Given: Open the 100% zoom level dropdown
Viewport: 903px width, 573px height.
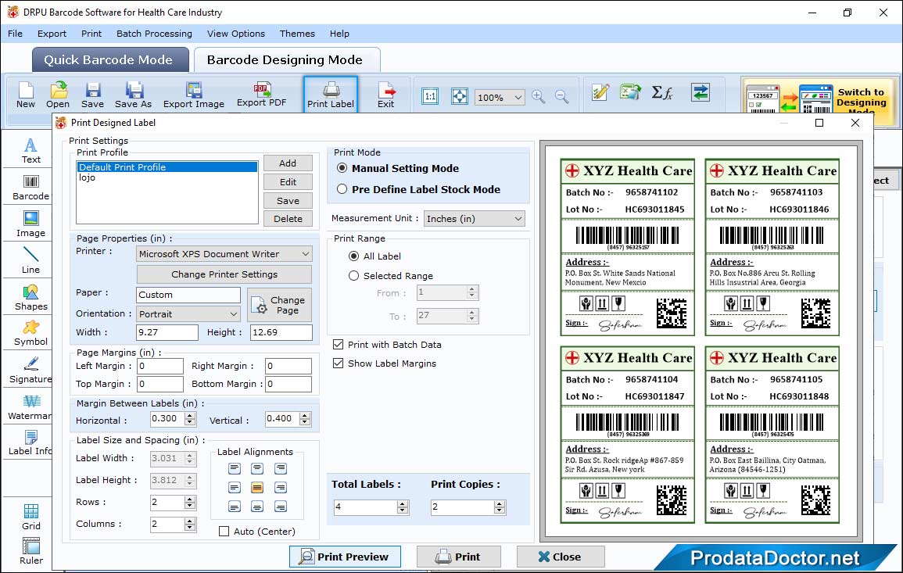Looking at the screenshot, I should [x=500, y=97].
